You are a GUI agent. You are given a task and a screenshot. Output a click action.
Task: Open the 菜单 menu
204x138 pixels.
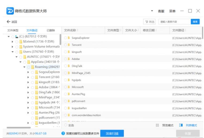pos(172,11)
